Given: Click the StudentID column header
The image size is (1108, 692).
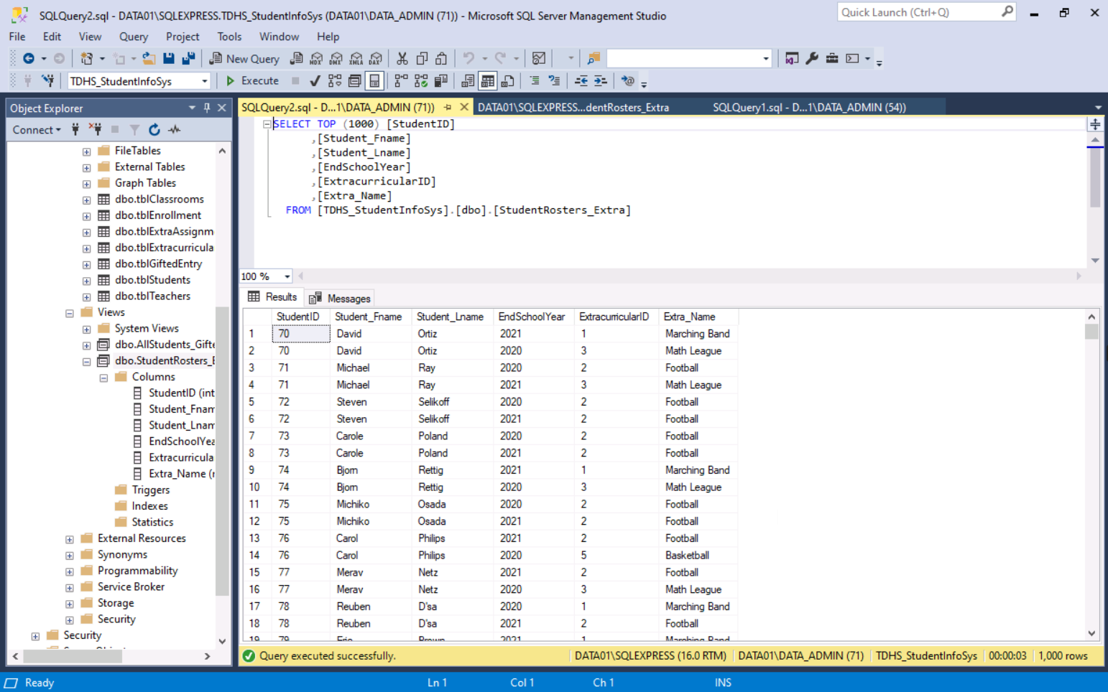Looking at the screenshot, I should tap(298, 317).
